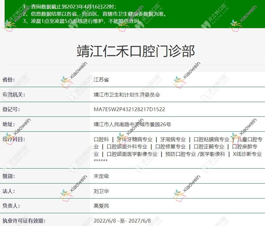Select the 省份 label
The image size is (265, 226).
click(9, 80)
